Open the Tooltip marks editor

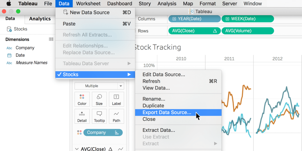pos(99,116)
